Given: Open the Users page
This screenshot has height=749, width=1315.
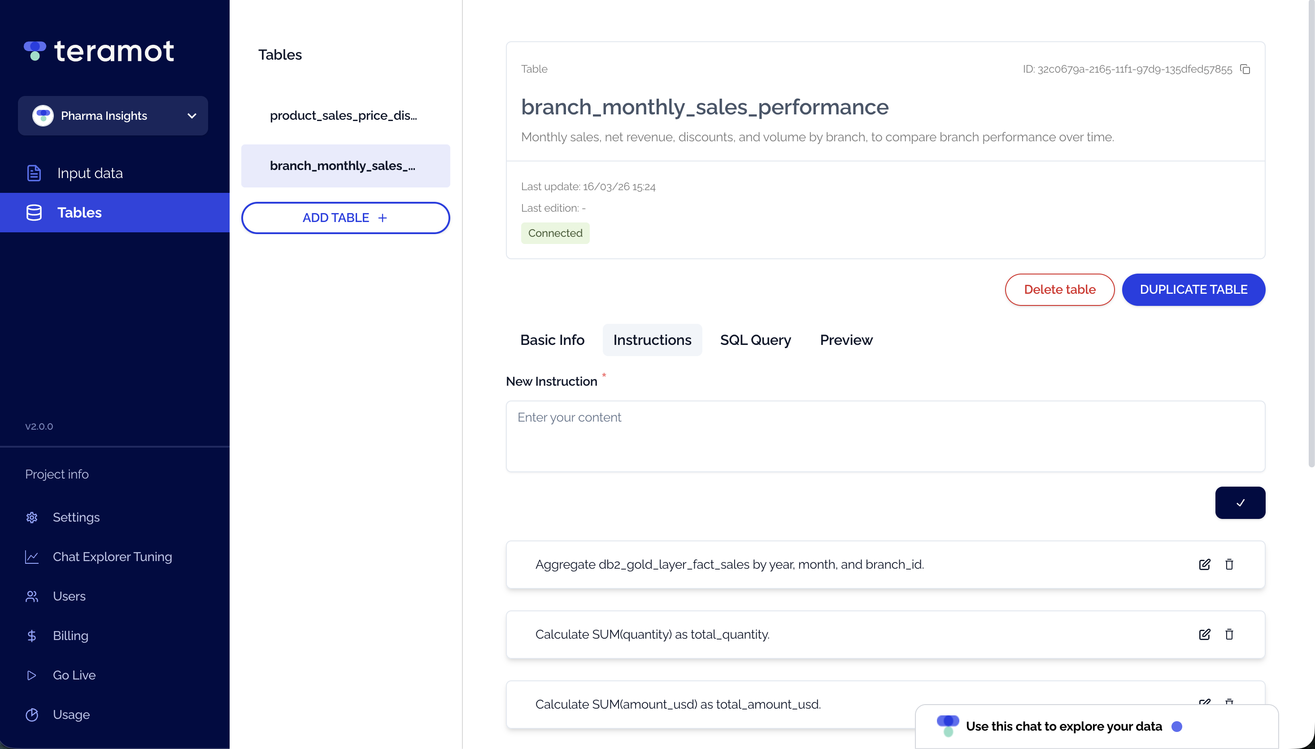Looking at the screenshot, I should coord(69,596).
